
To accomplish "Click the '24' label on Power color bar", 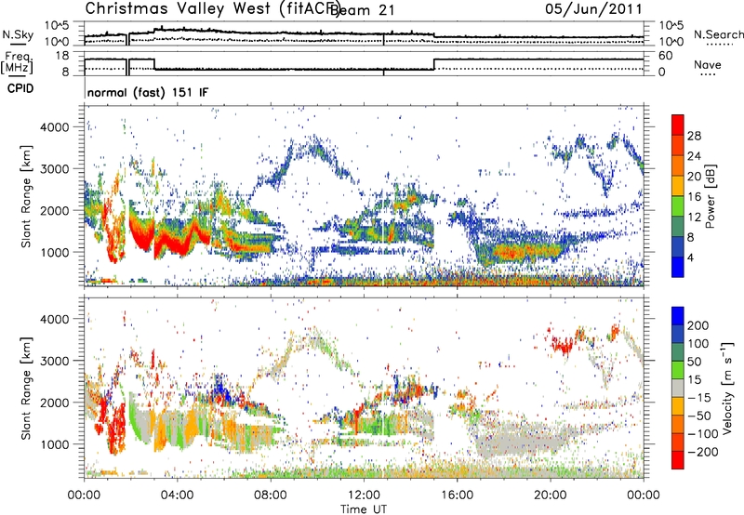I will click(x=694, y=156).
